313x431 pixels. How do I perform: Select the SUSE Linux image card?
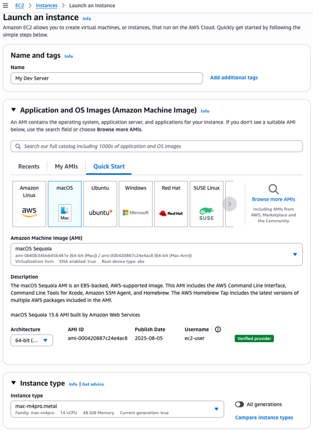click(x=206, y=204)
